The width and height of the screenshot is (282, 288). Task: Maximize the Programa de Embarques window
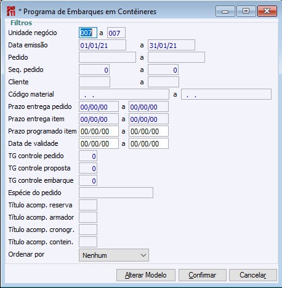(x=246, y=11)
